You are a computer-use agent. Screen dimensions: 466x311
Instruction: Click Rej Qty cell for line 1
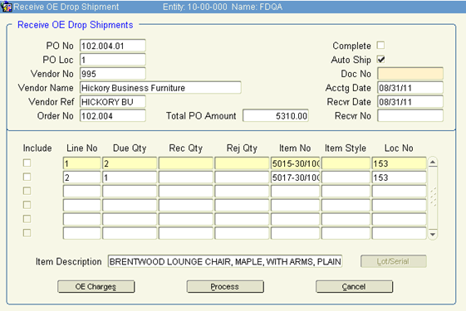(x=242, y=163)
